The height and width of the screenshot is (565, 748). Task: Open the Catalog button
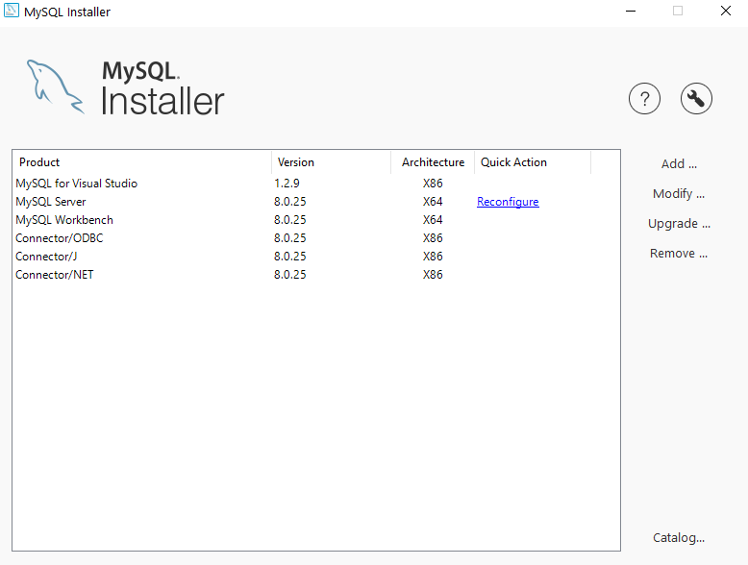[679, 538]
